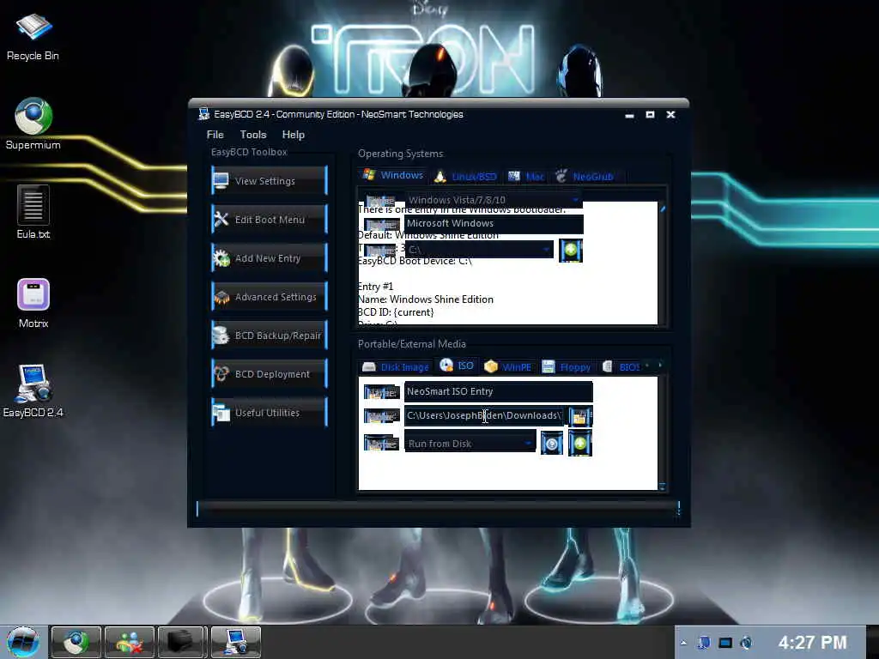
Task: Click the EasyBCD taskbar button
Action: pos(235,642)
